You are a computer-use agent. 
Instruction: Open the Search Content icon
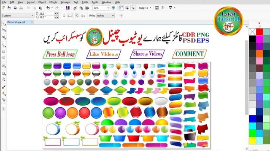pos(68,8)
